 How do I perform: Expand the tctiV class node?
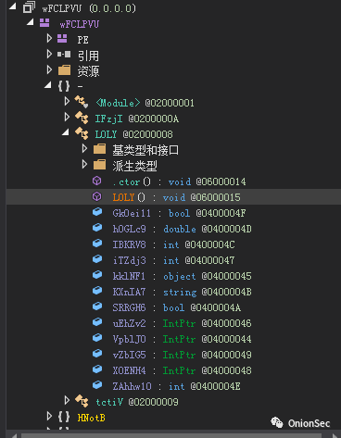point(67,400)
